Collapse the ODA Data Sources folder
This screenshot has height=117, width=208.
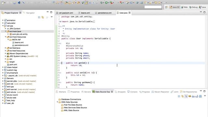(57, 102)
